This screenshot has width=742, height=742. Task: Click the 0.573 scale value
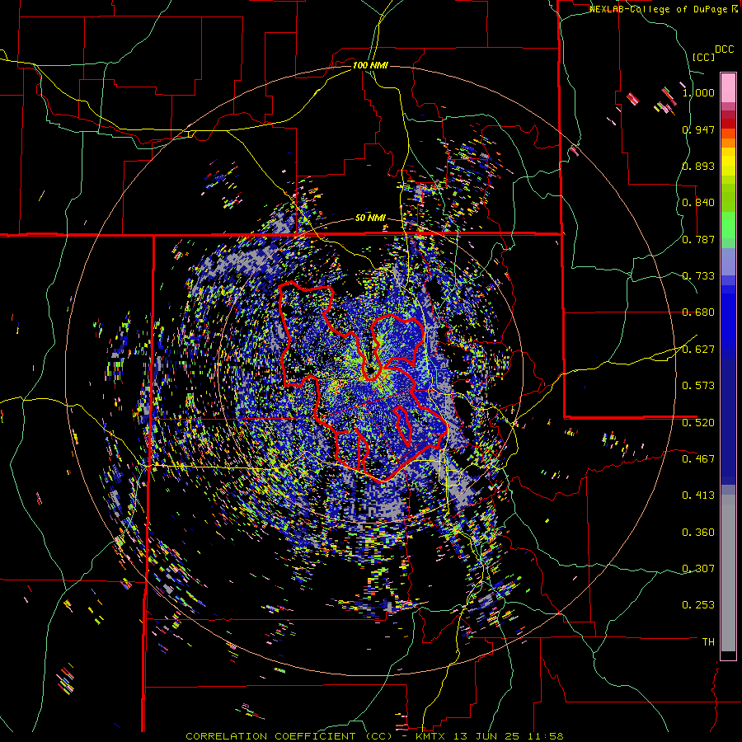(x=698, y=386)
